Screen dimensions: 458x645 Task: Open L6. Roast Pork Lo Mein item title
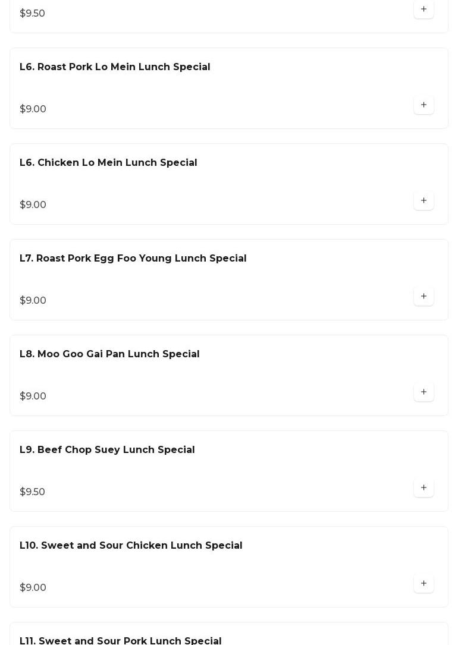[x=115, y=67]
